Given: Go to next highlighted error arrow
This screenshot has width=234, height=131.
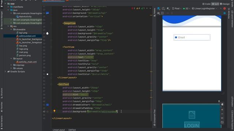Looking at the screenshot, I should (150, 8).
